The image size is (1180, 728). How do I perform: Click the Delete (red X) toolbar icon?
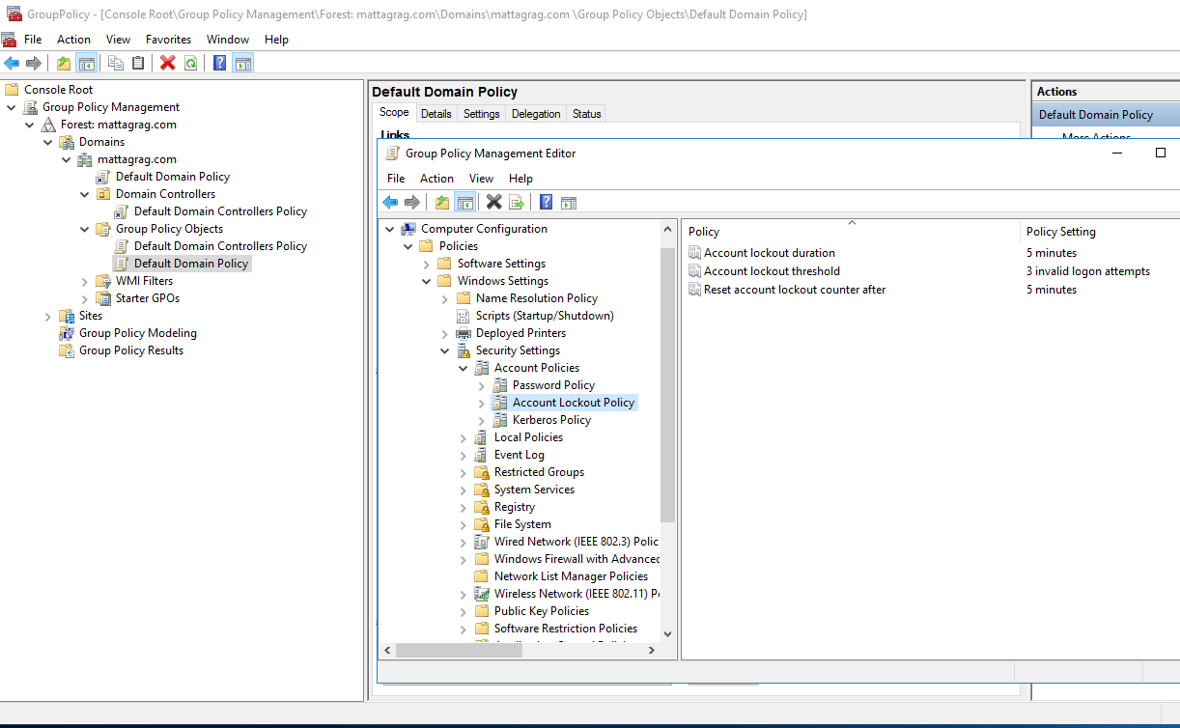point(166,62)
